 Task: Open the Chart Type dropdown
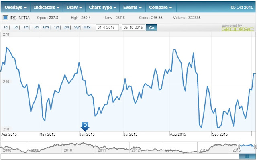(x=102, y=7)
